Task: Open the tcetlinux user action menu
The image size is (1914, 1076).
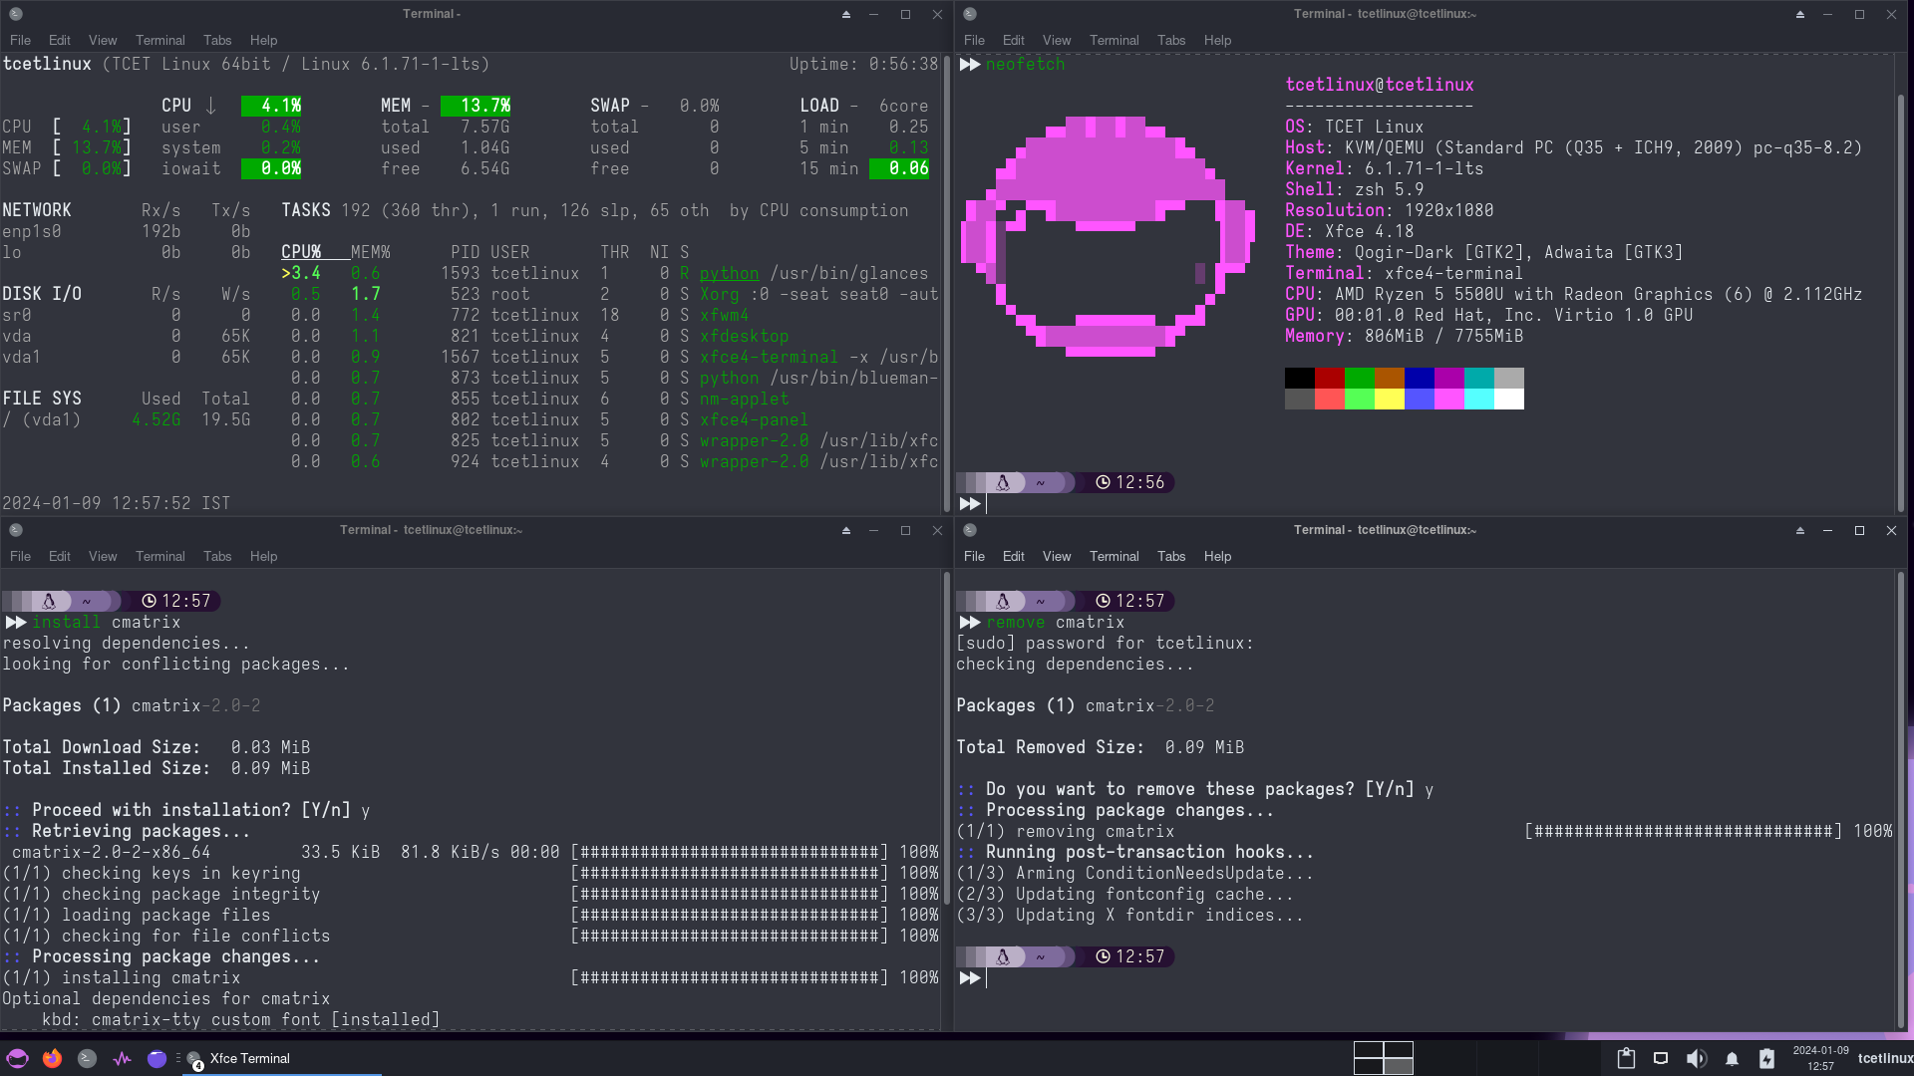Action: tap(1884, 1058)
